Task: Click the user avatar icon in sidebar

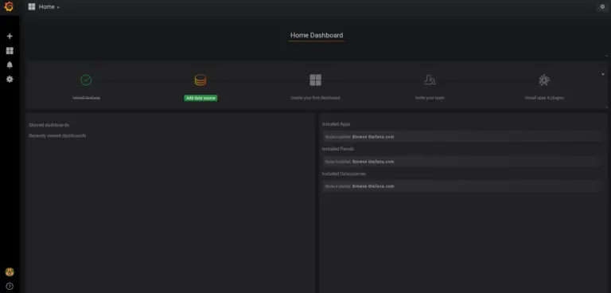Action: pos(10,272)
